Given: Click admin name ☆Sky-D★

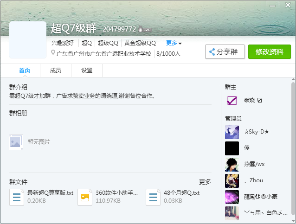Looking at the screenshot, I should point(257,132).
